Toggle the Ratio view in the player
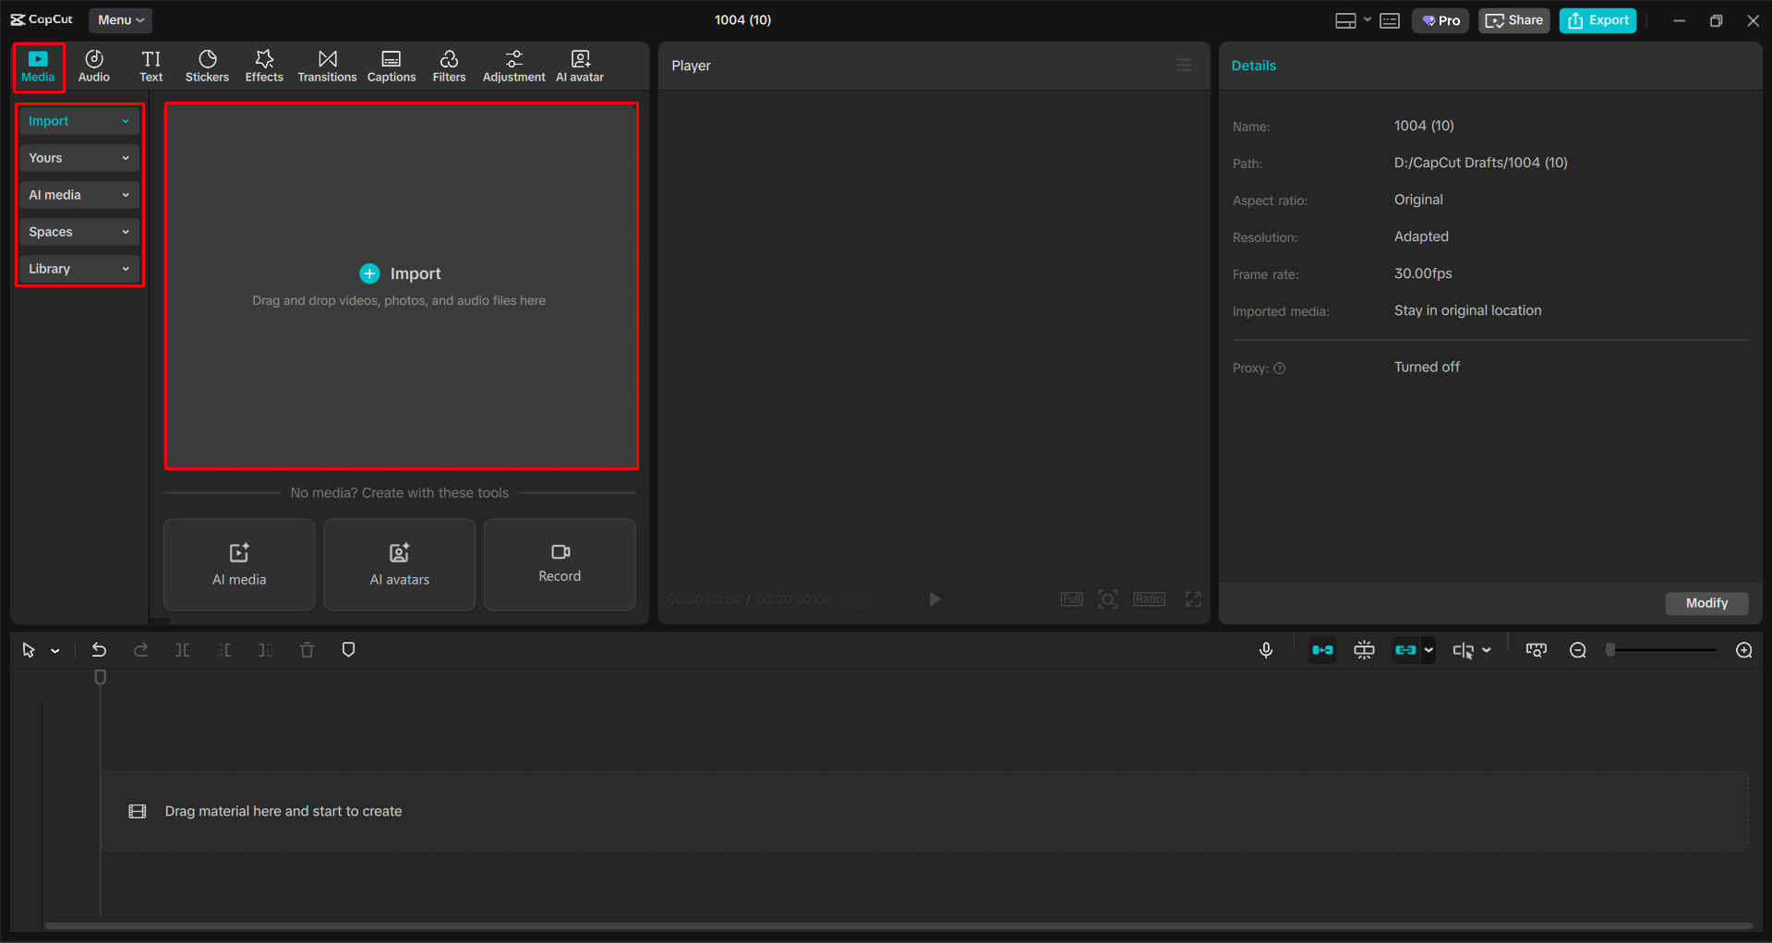Image resolution: width=1772 pixels, height=943 pixels. click(1149, 598)
